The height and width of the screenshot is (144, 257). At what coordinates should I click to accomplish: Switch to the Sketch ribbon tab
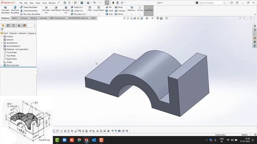(x=15, y=18)
